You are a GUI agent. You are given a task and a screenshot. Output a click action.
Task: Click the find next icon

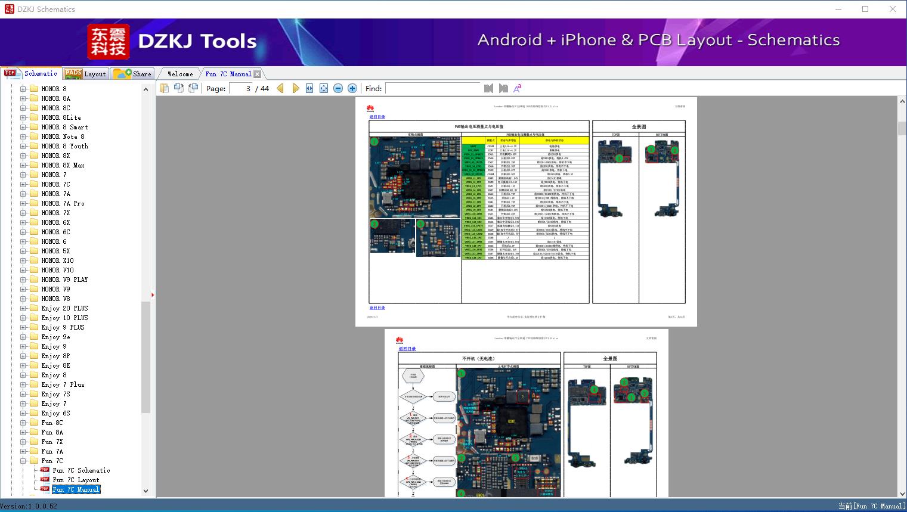pos(503,88)
